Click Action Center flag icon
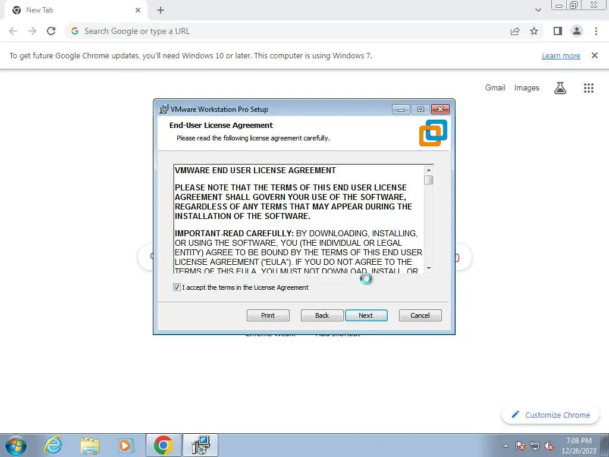609x457 pixels. pyautogui.click(x=520, y=446)
